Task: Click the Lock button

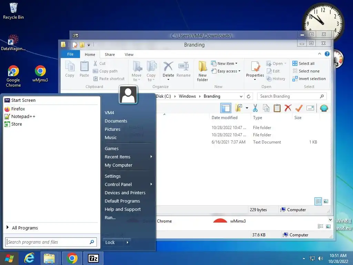Action: point(113,242)
